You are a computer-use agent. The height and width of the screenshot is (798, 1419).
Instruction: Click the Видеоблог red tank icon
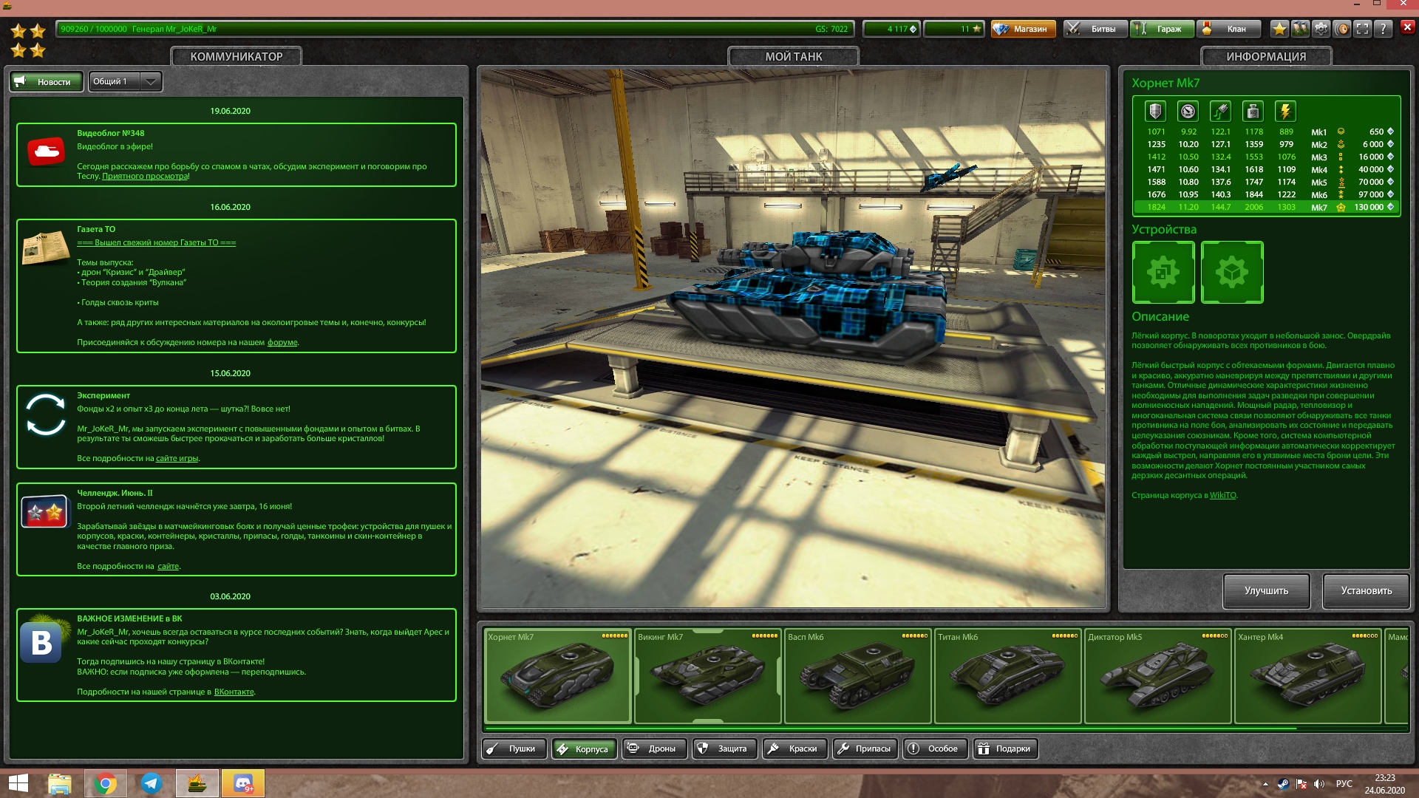(46, 151)
